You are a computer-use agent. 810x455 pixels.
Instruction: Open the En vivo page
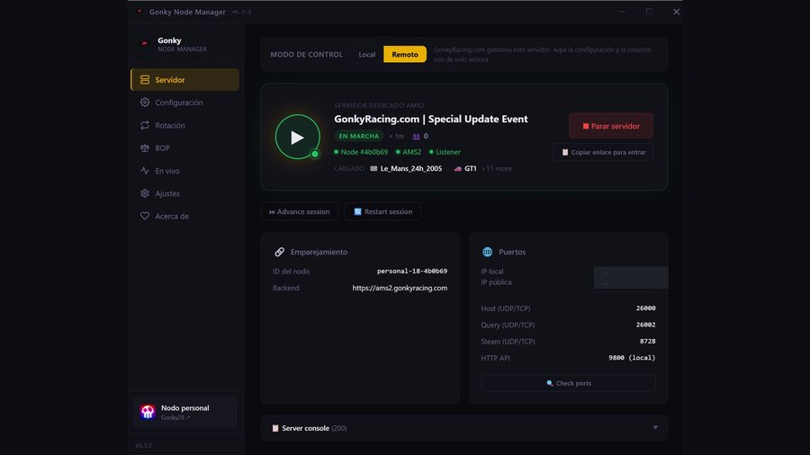point(184,171)
